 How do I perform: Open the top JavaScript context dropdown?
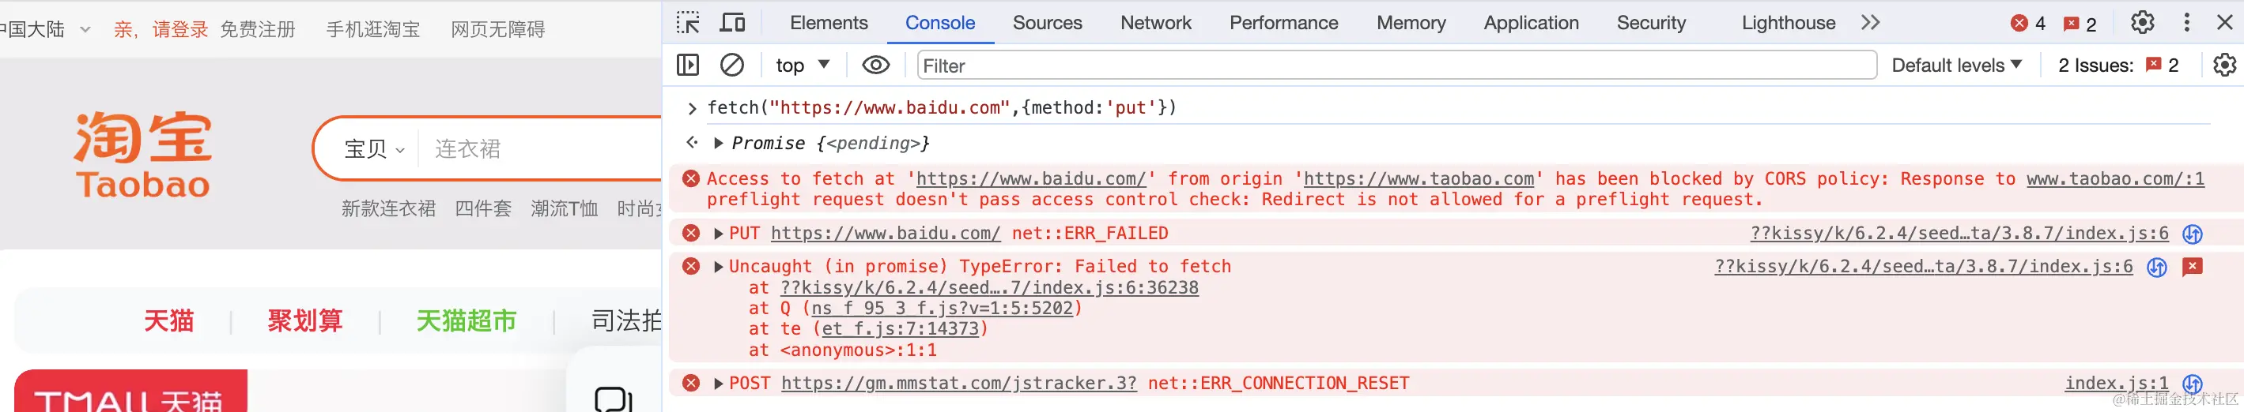(803, 66)
